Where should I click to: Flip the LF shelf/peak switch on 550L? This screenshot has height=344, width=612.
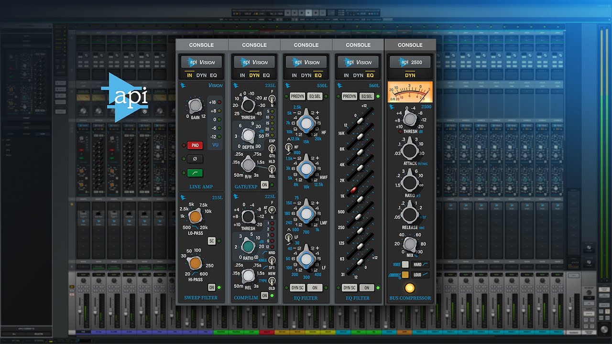point(289,237)
